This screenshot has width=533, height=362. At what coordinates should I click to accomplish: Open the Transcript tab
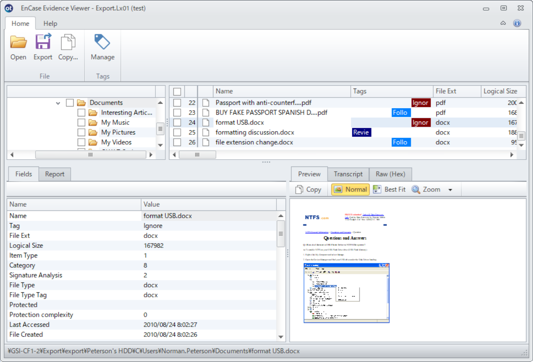(x=348, y=174)
